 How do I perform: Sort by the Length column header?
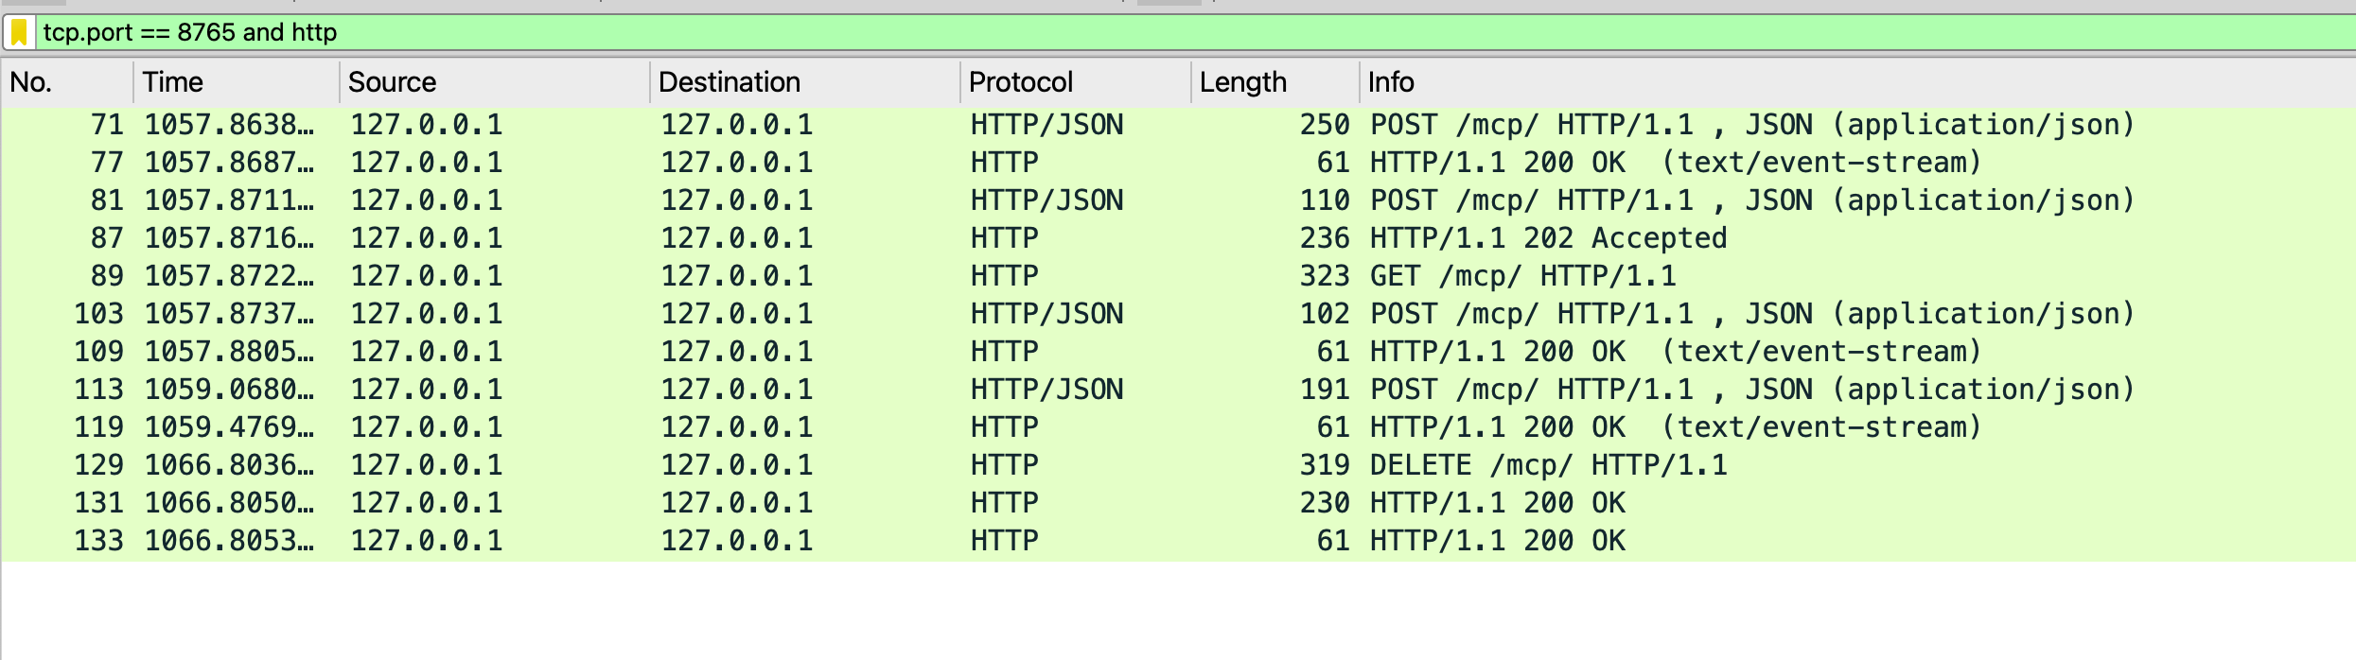(1275, 82)
